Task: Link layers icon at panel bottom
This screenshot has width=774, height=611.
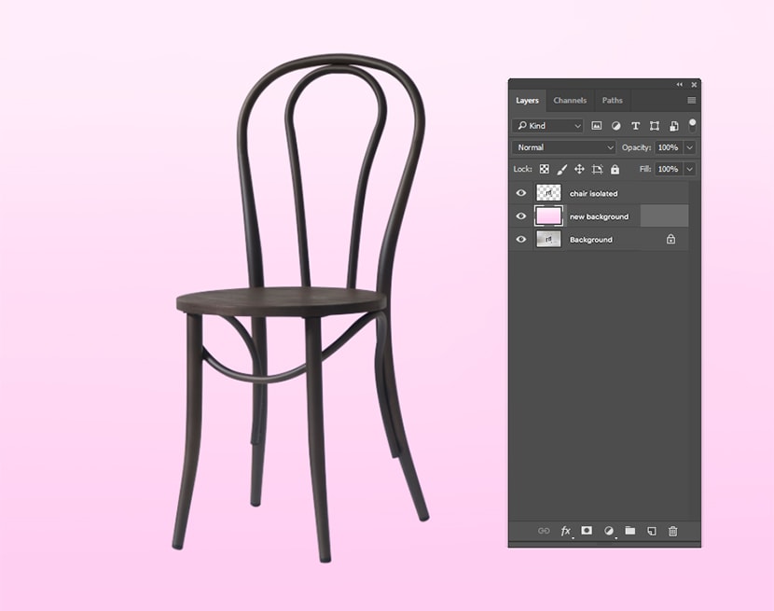Action: (544, 531)
